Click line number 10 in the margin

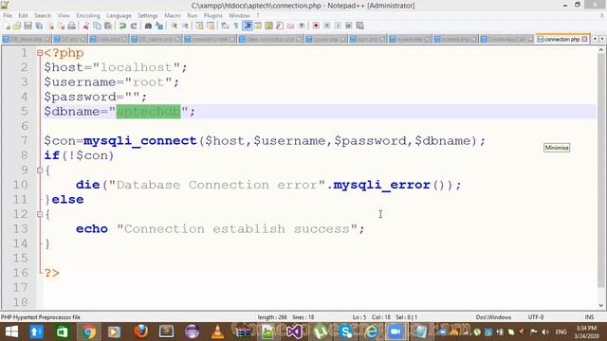click(20, 185)
